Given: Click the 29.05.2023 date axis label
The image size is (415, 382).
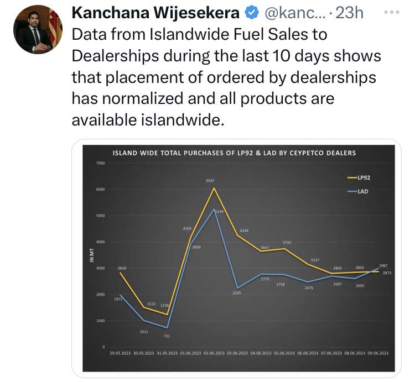Looking at the screenshot, I should [120, 353].
